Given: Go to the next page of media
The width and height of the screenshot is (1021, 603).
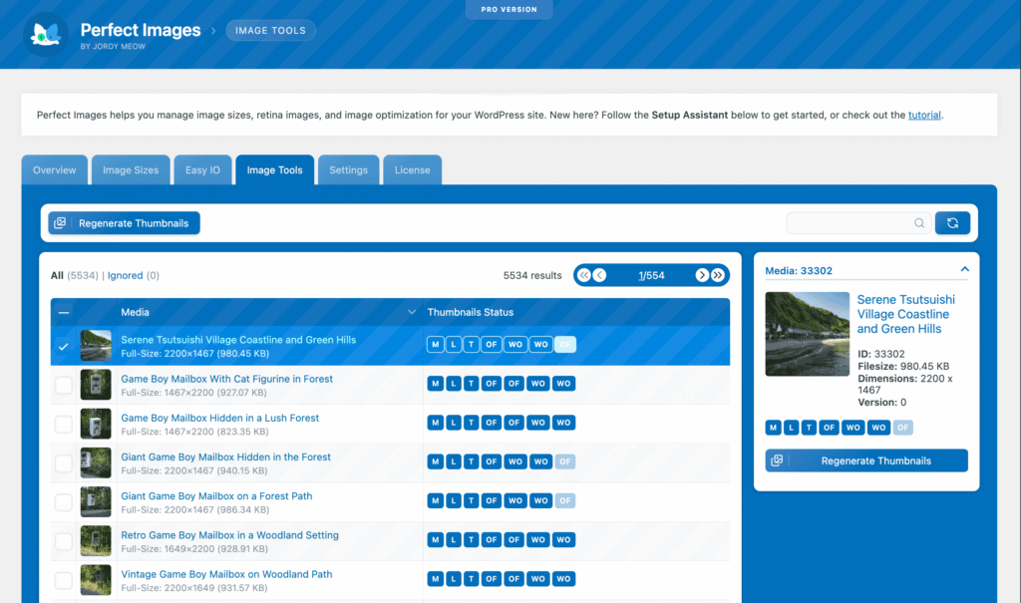Looking at the screenshot, I should tap(702, 274).
